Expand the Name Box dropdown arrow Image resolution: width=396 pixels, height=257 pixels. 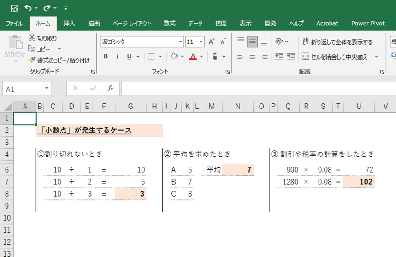point(47,89)
